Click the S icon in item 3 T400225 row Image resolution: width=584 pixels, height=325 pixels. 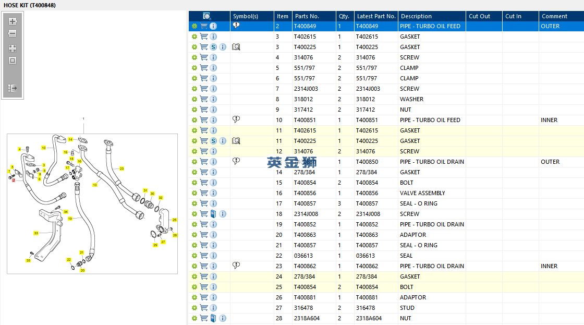213,47
